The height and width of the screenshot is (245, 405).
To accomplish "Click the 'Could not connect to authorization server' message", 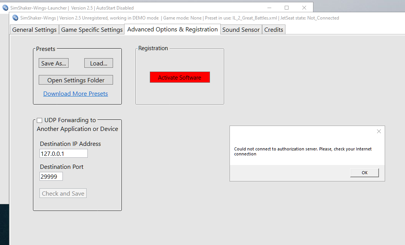I will coord(303,151).
